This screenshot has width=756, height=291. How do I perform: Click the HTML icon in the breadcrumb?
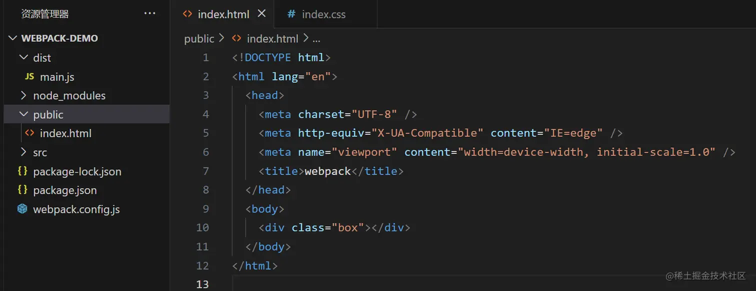[236, 38]
